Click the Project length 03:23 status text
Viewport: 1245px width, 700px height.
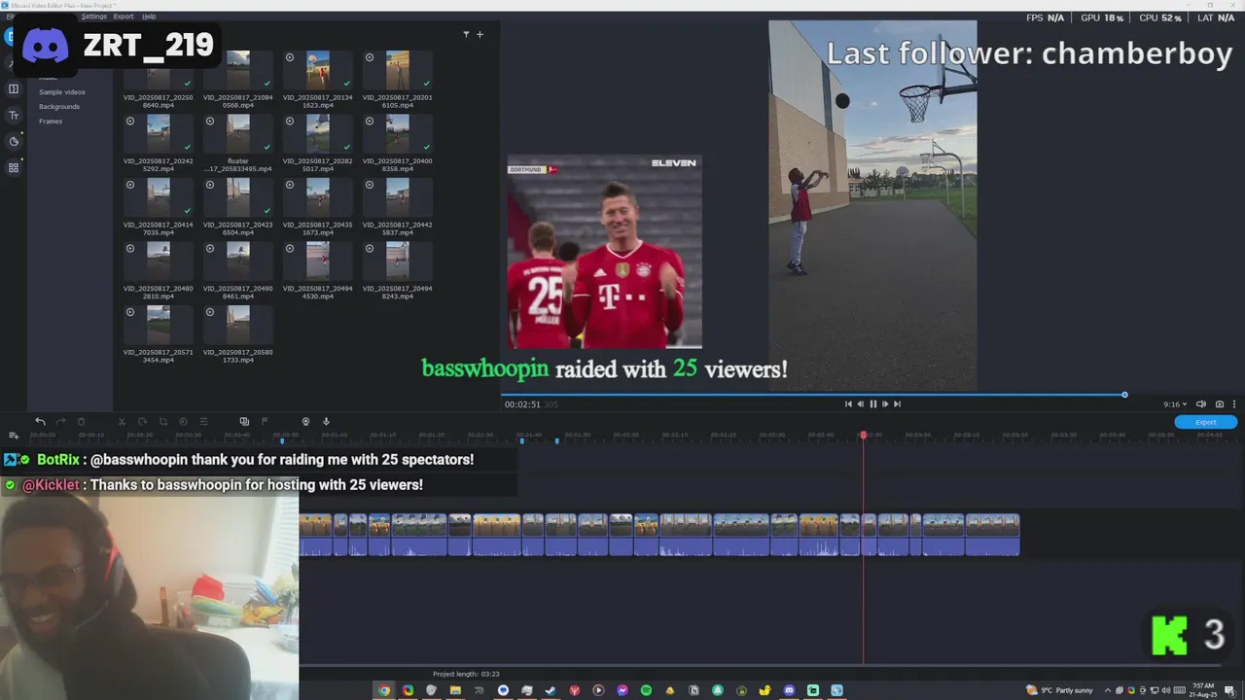click(466, 674)
